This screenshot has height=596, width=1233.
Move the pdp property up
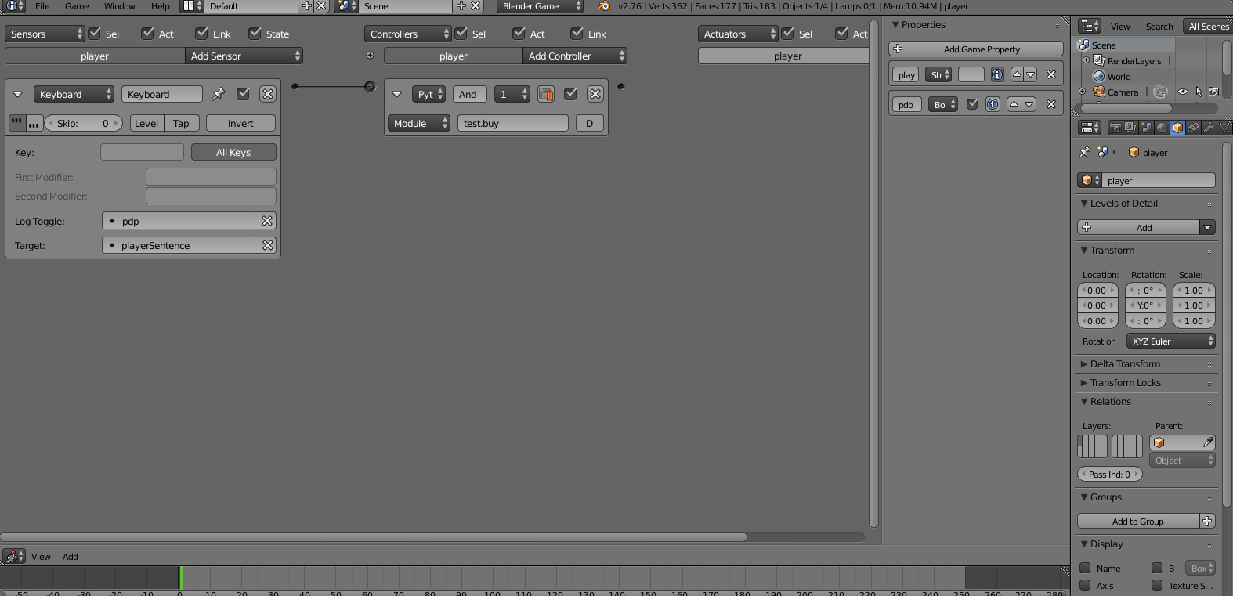(x=1014, y=104)
